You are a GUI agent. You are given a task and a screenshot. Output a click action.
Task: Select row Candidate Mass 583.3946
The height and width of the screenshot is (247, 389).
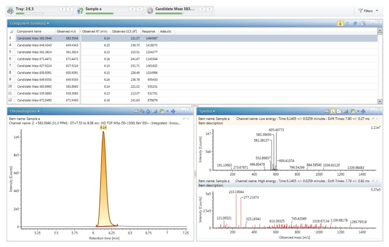point(192,38)
